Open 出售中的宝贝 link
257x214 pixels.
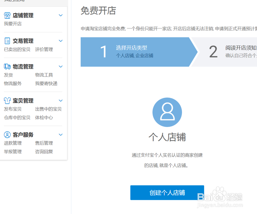[48, 109]
